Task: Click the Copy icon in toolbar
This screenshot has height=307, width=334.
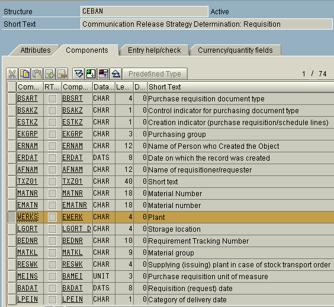Action: [25, 73]
